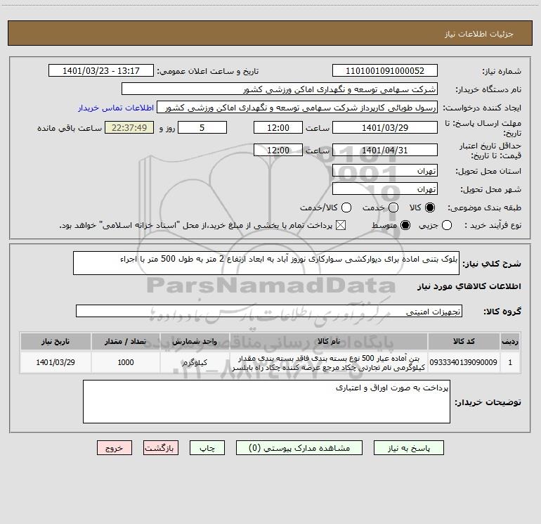Click the response deadline time 12:00 field
The height and width of the screenshot is (524, 541).
coord(278,128)
